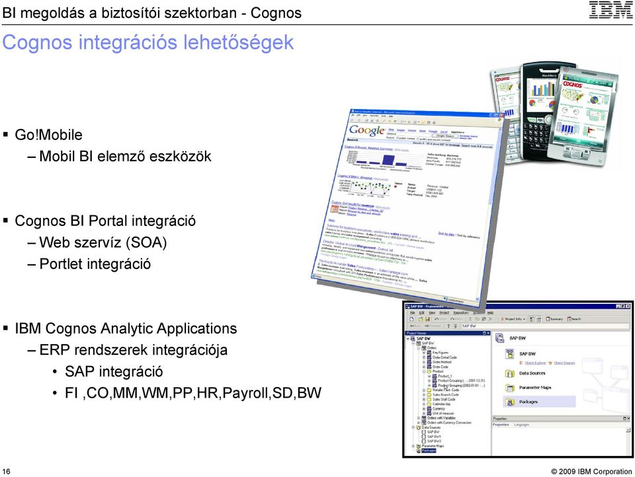Click the Forward navigation arrow

(433, 326)
